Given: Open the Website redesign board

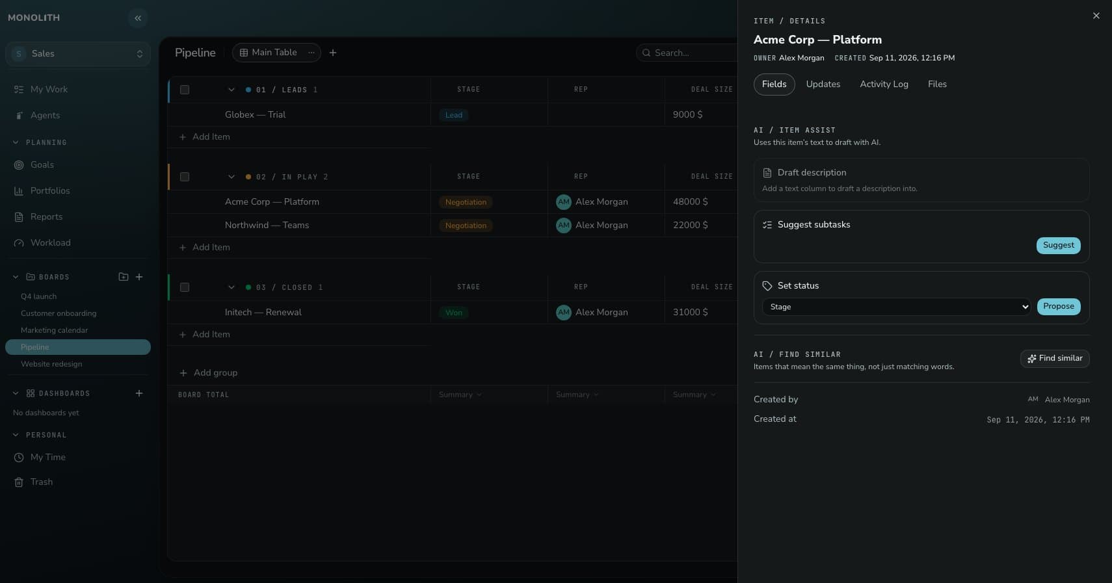Looking at the screenshot, I should click(78, 364).
